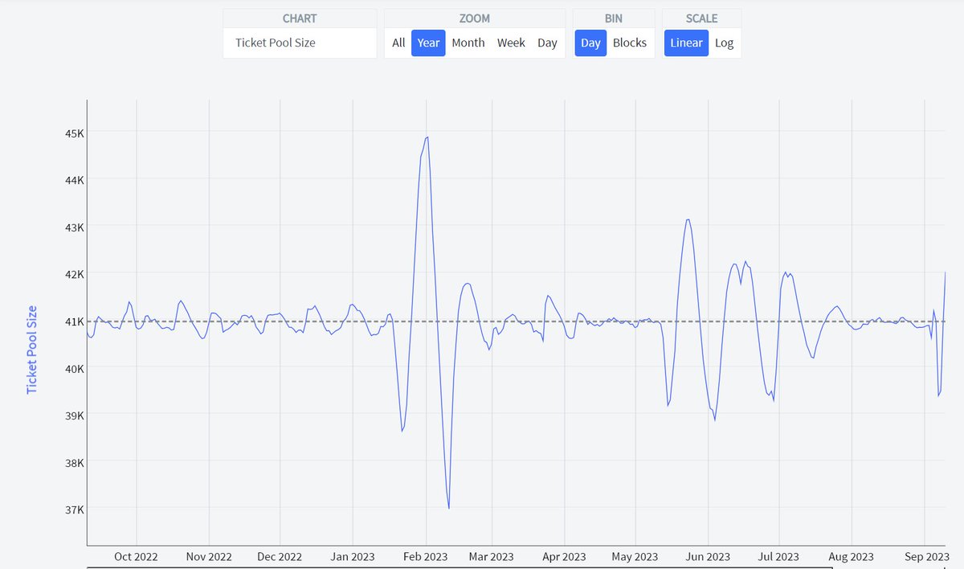Switch scale to Linear
The height and width of the screenshot is (569, 964).
[x=686, y=43]
